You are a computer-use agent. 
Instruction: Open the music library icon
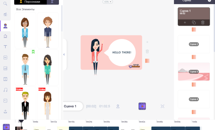[5, 90]
